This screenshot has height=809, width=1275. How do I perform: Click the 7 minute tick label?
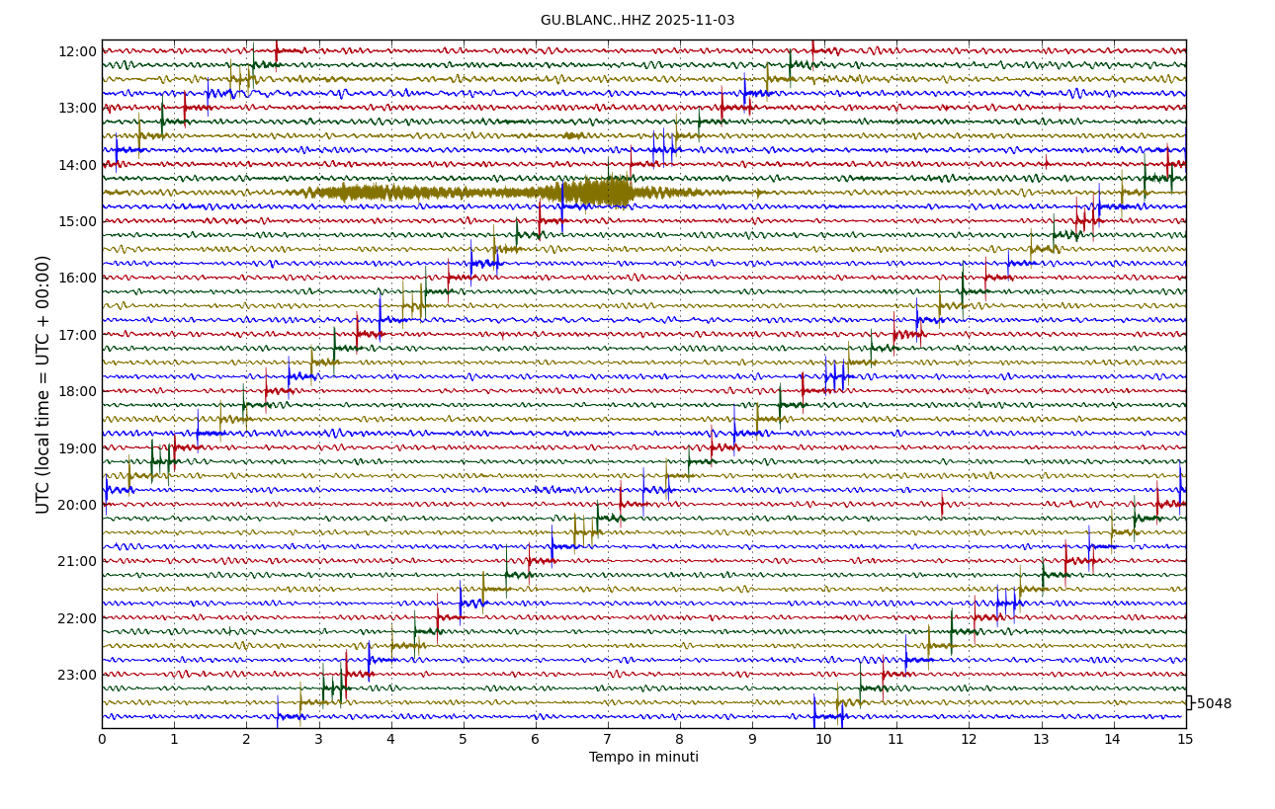pos(607,740)
